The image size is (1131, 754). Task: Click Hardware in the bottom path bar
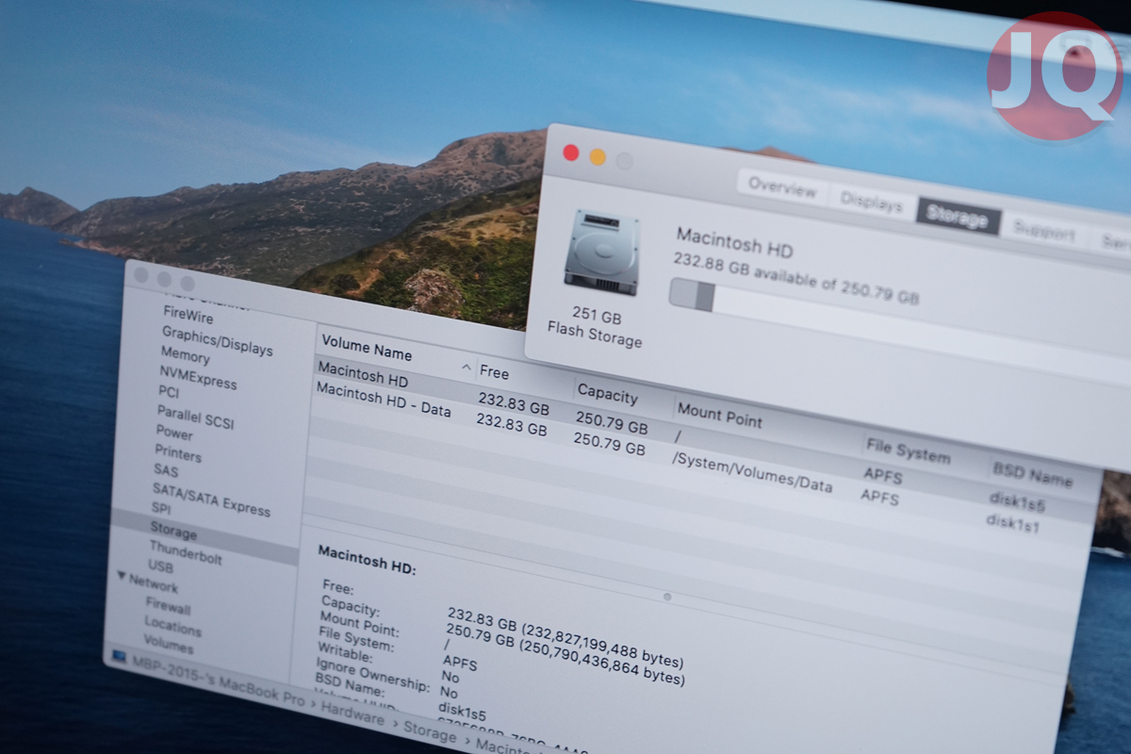click(x=354, y=714)
